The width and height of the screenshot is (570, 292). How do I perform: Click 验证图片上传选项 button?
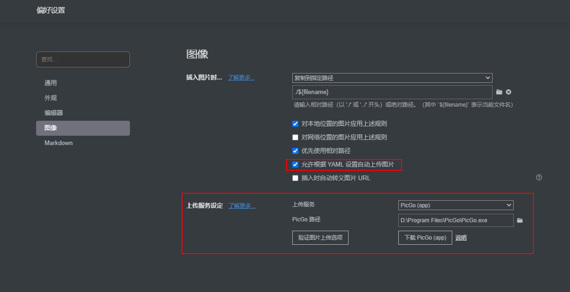pyautogui.click(x=320, y=237)
